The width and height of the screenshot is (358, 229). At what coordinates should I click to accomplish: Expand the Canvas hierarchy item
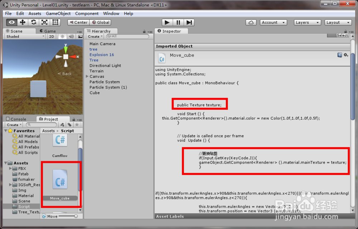(x=87, y=76)
